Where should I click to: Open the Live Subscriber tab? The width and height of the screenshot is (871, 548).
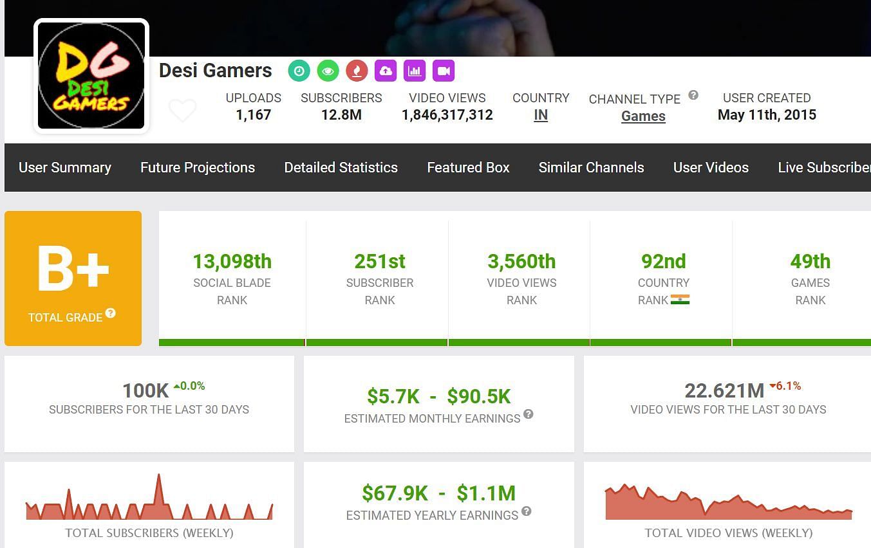click(x=824, y=167)
